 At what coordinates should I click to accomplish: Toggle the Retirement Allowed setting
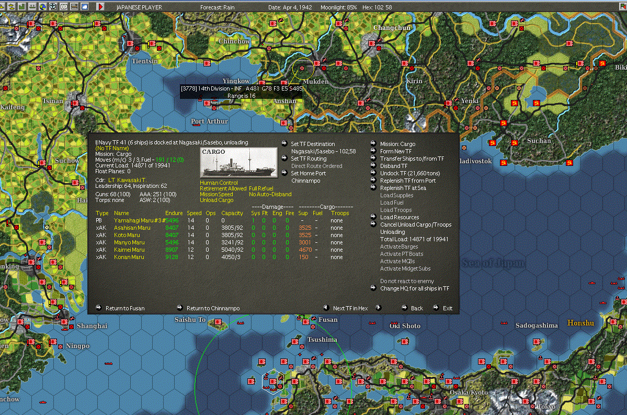click(223, 188)
